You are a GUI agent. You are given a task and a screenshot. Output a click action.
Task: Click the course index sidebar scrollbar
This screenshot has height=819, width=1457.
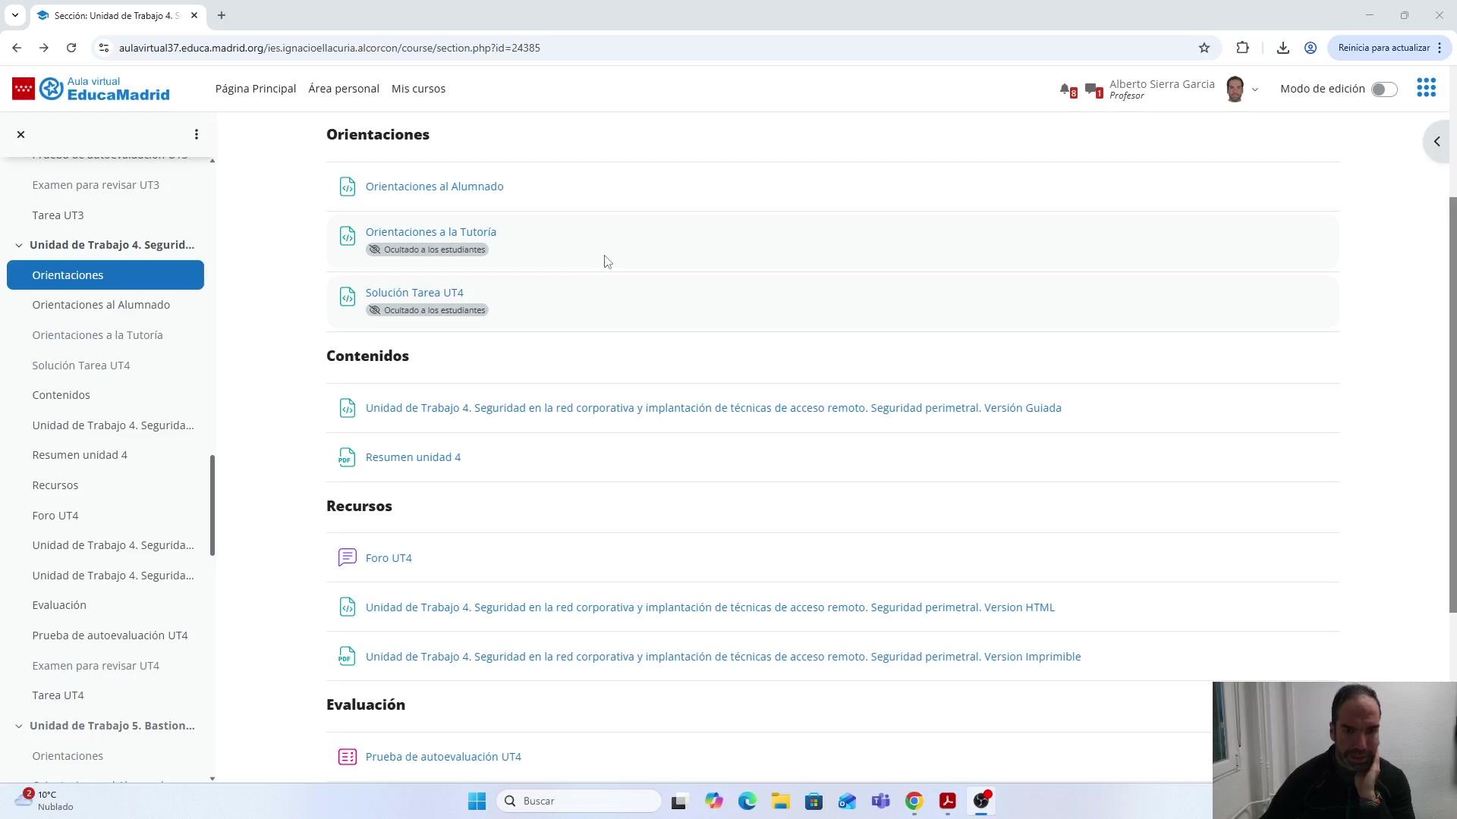[x=212, y=504]
